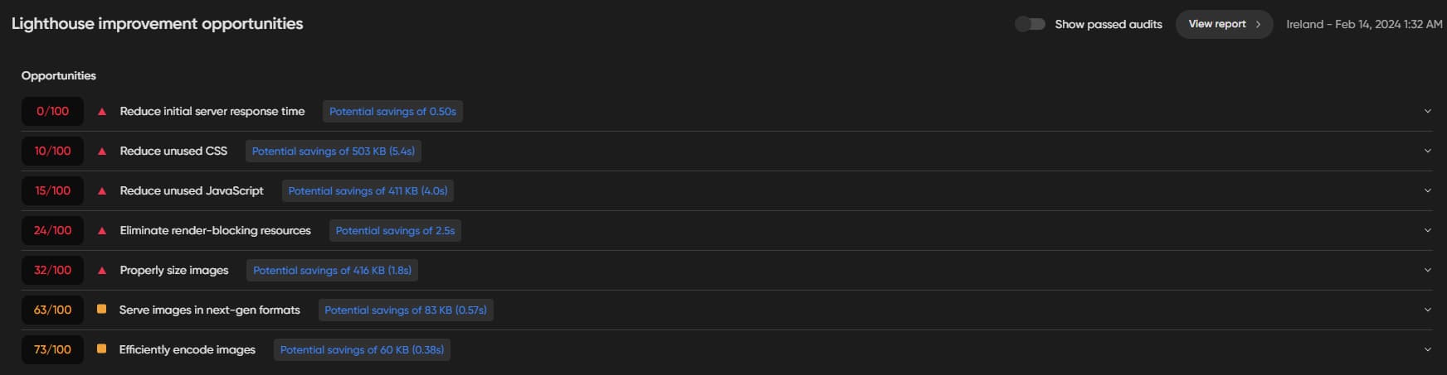Click red warning triangle beside Reduce unused CSS
Screen dimensions: 1447x375
tap(102, 151)
